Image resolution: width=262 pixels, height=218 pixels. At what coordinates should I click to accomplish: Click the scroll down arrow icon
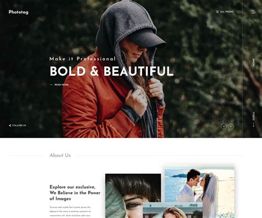254,125
